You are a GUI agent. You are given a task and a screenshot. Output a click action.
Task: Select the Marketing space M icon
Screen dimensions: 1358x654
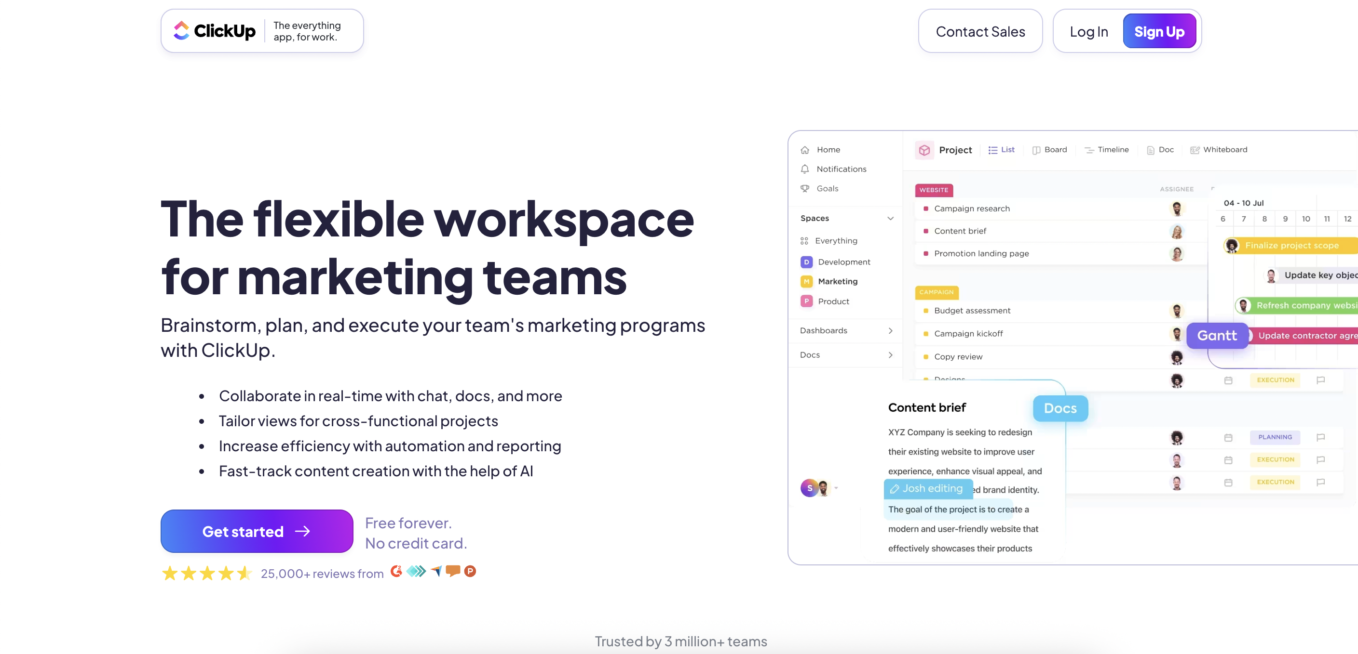click(x=806, y=281)
